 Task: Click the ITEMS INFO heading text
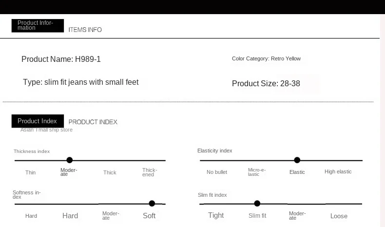(85, 30)
